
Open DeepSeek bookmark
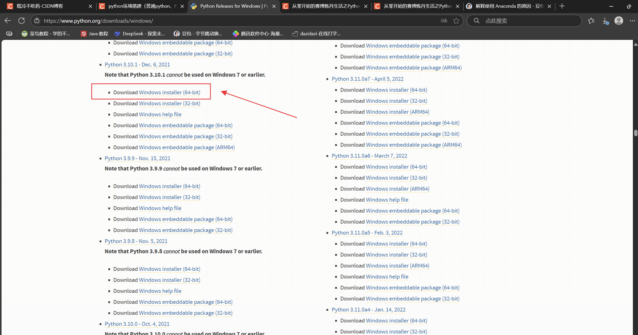pyautogui.click(x=140, y=33)
